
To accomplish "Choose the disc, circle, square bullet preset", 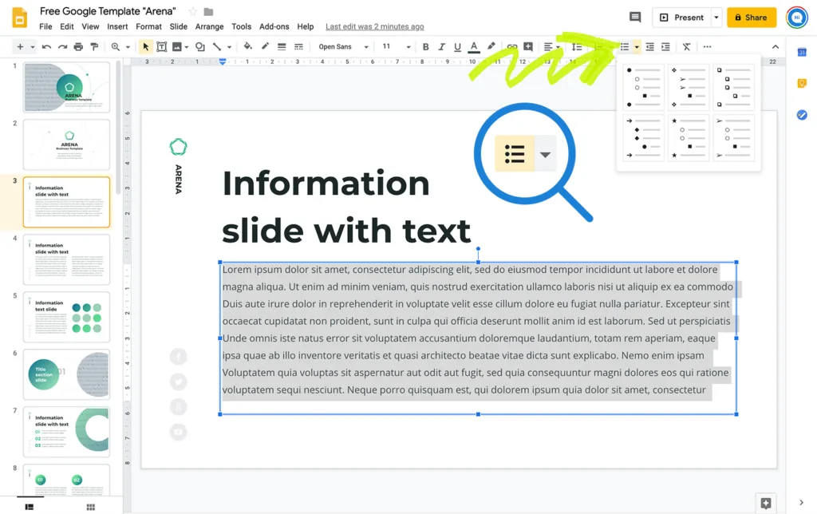I will coord(643,86).
